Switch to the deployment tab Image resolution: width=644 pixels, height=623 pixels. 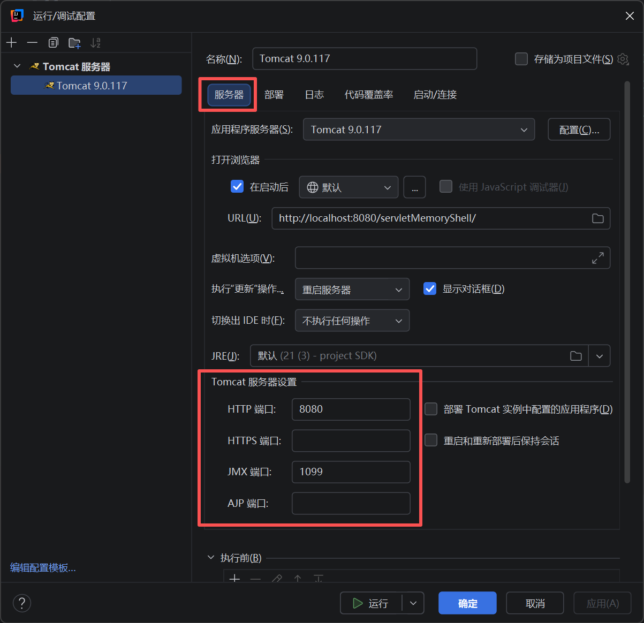click(x=274, y=95)
